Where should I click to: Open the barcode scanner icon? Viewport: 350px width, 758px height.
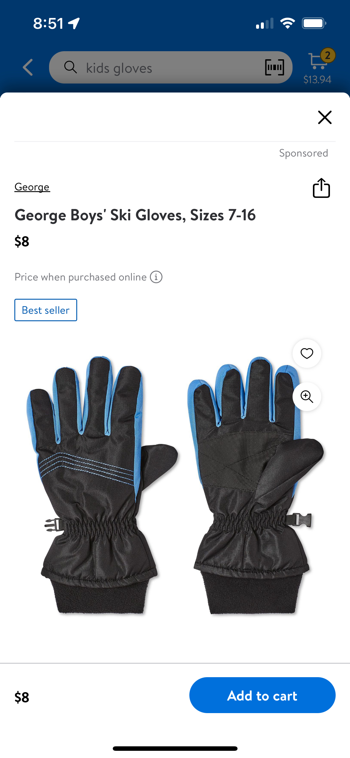point(274,67)
